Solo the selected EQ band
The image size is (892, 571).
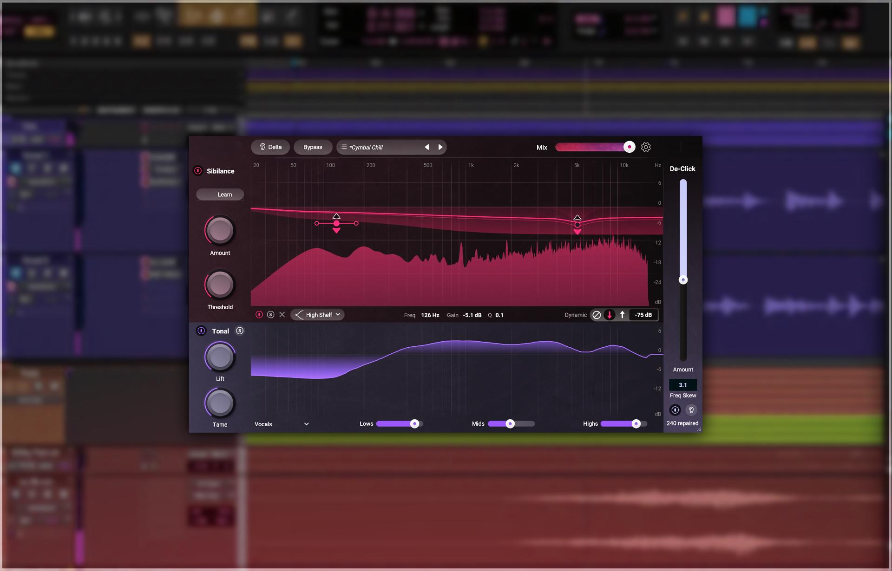pos(271,315)
